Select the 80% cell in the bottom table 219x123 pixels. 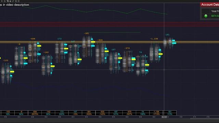coord(48,114)
